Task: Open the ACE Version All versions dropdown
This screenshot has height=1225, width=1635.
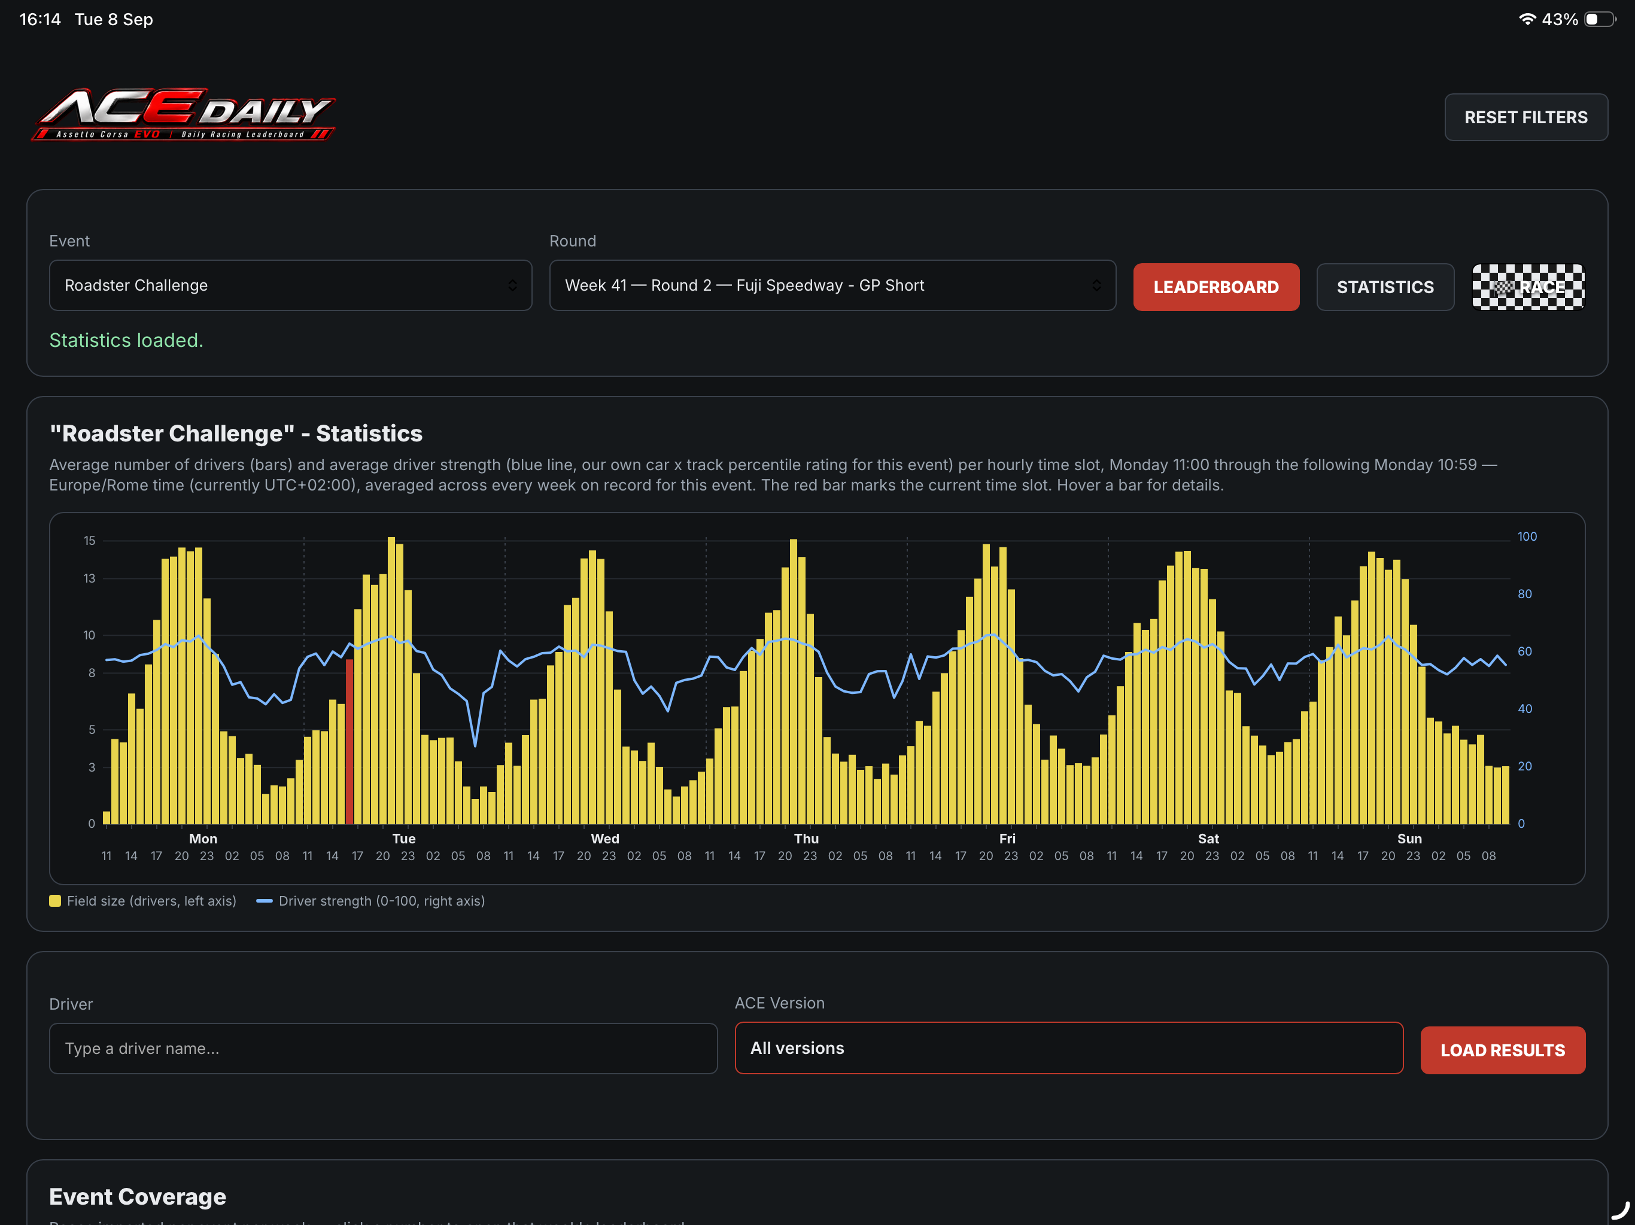Action: pos(1069,1048)
